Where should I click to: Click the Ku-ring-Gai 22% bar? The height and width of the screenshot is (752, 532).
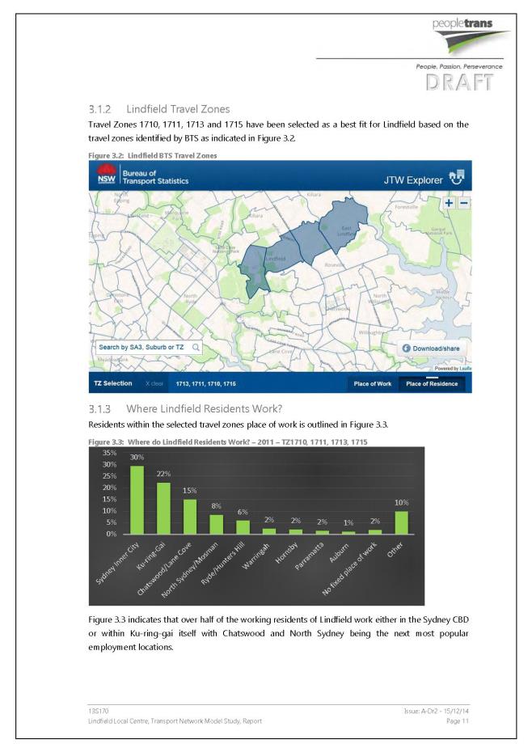[163, 509]
